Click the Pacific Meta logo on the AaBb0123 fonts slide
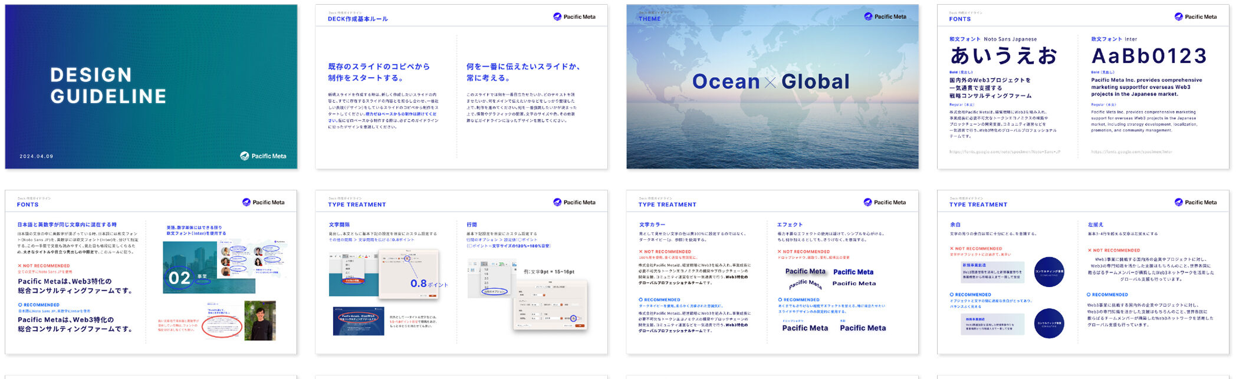Screen dimensions: 1236x379 coord(1195,17)
